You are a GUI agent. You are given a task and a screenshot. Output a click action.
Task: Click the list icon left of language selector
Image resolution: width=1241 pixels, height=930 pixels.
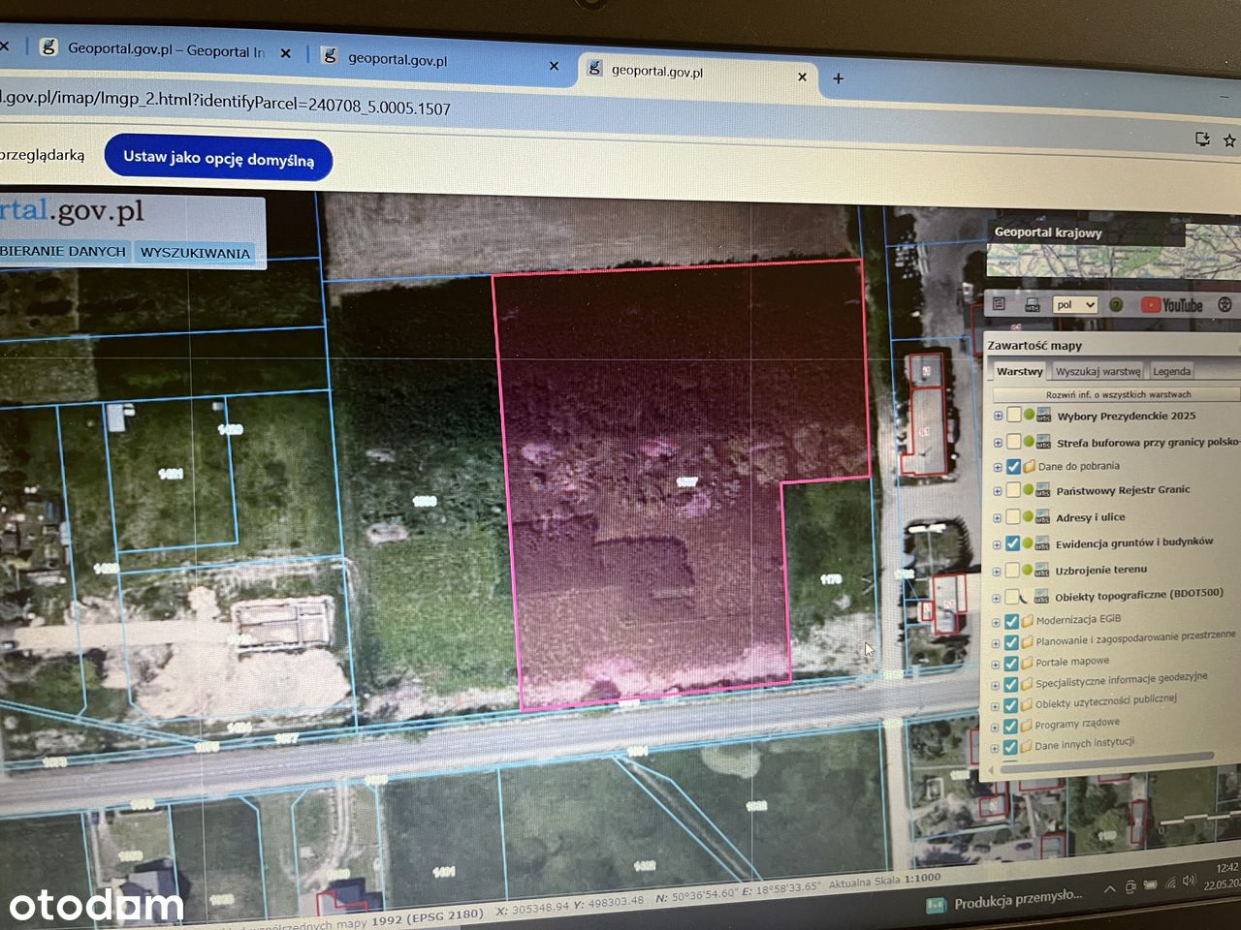pyautogui.click(x=999, y=304)
